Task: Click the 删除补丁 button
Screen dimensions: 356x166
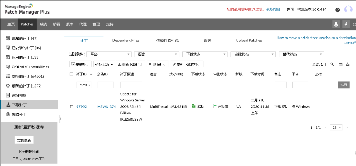Action: (x=158, y=64)
